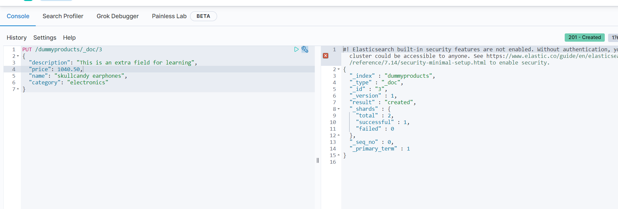The height and width of the screenshot is (209, 618).
Task: Open the Search Profiler tab
Action: pyautogui.click(x=63, y=16)
